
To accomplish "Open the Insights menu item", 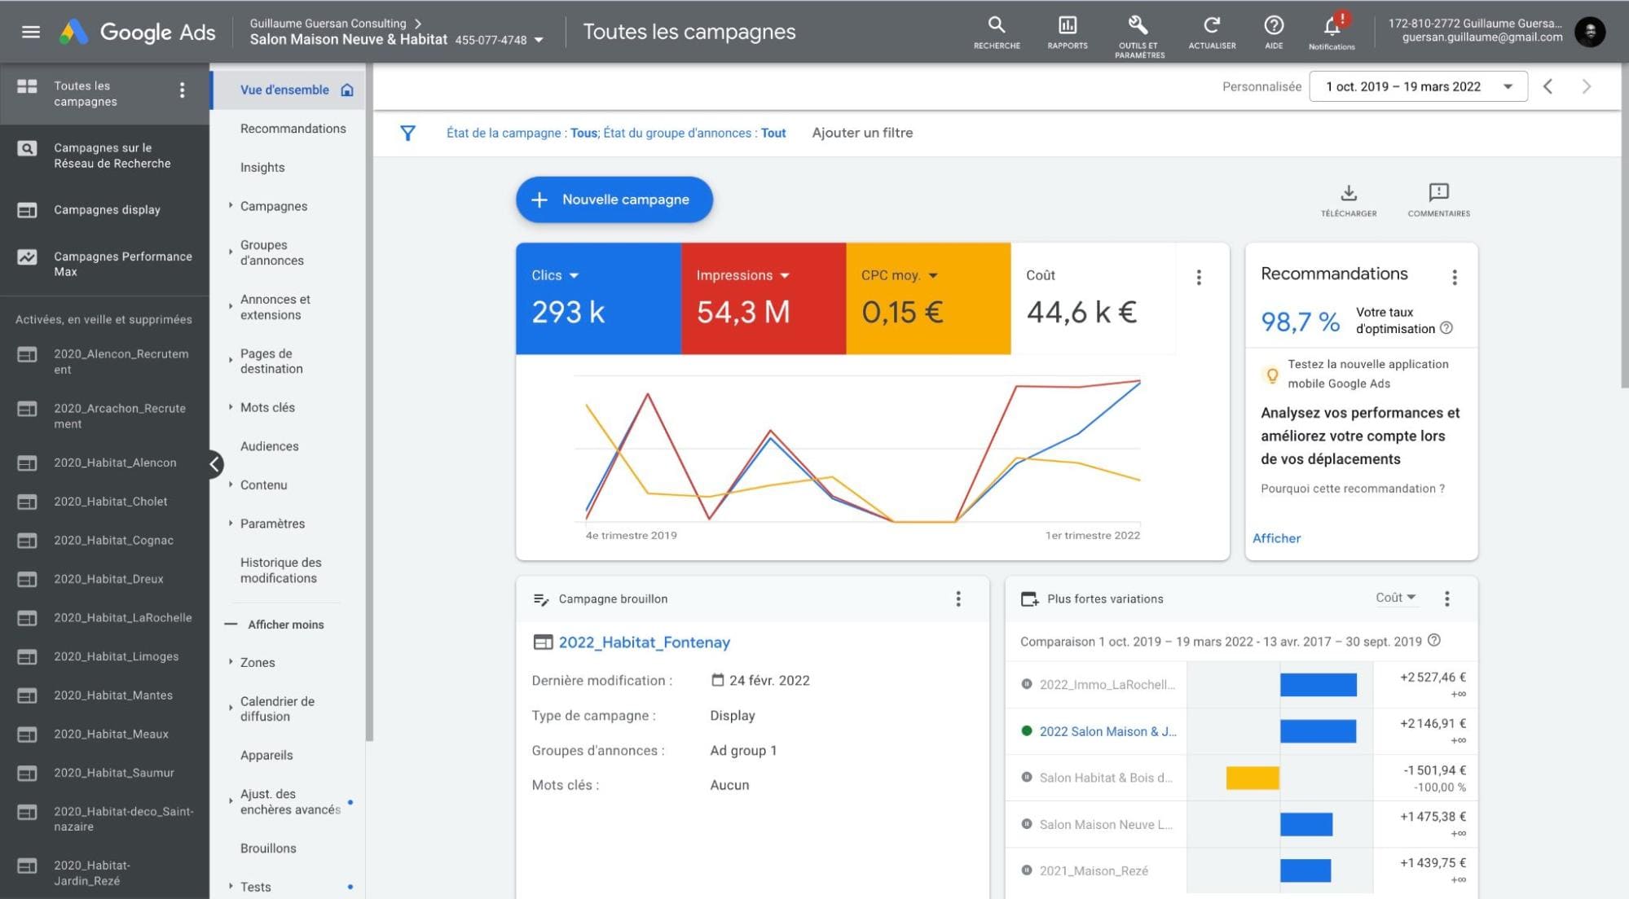I will [262, 168].
